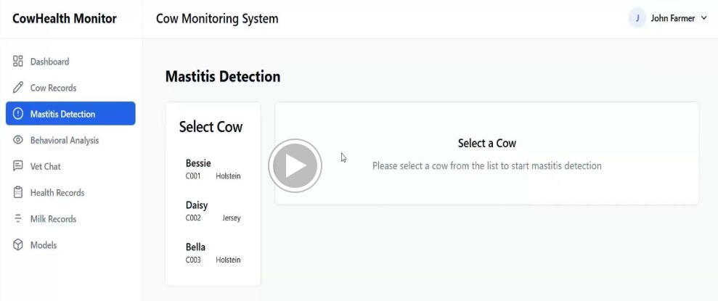
Task: Navigate to the Health Records page
Action: point(57,192)
